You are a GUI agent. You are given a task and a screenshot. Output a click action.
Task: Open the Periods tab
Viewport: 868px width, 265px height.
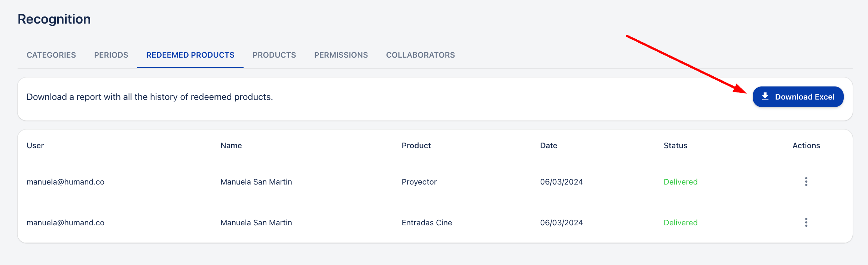pos(111,55)
